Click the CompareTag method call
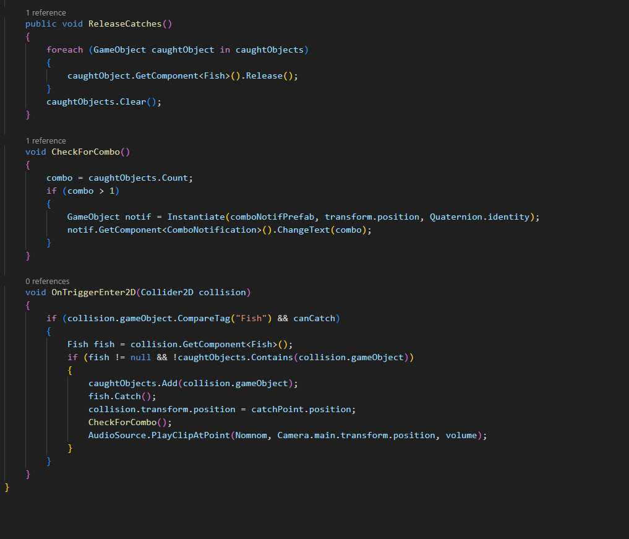629x539 pixels. coord(203,319)
